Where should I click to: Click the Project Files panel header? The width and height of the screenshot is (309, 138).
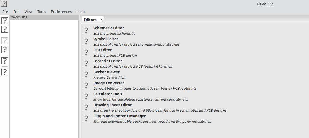coord(44,17)
